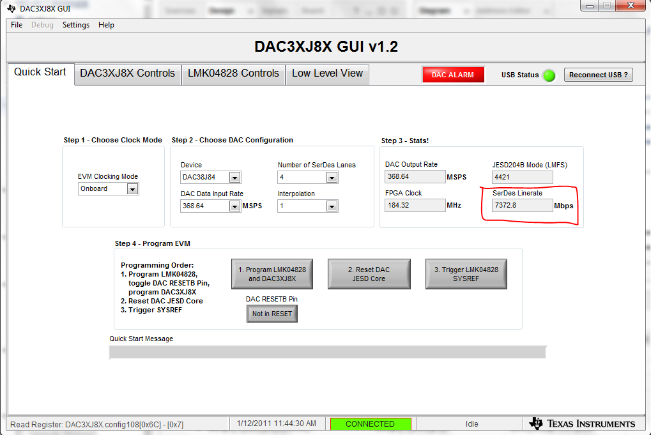This screenshot has height=435, width=651.
Task: Minimize the DAC3XJ8X GUI window
Action: pyautogui.click(x=590, y=6)
